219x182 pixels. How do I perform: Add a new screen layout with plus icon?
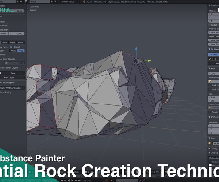click(x=18, y=1)
